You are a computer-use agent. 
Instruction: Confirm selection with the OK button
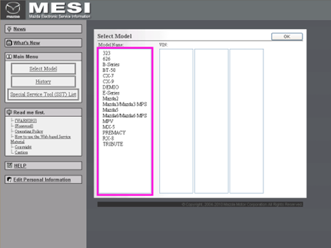click(287, 36)
